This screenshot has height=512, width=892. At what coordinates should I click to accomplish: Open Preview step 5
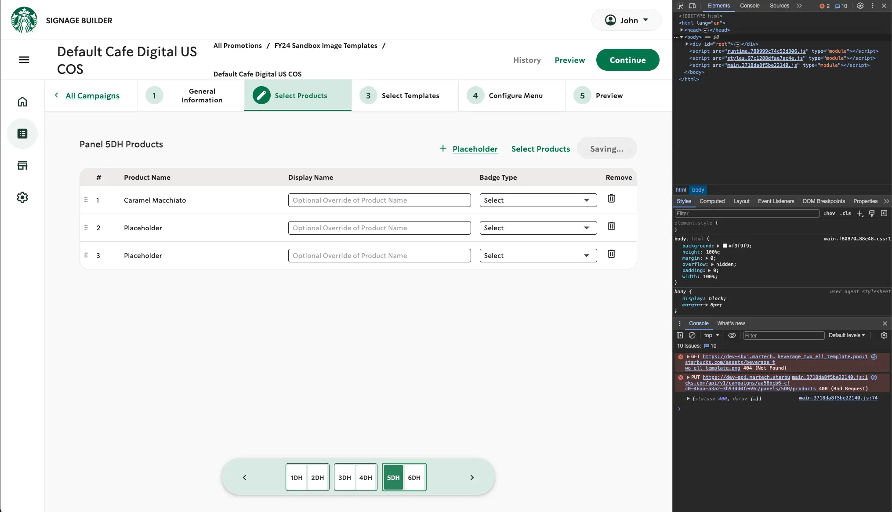[619, 95]
